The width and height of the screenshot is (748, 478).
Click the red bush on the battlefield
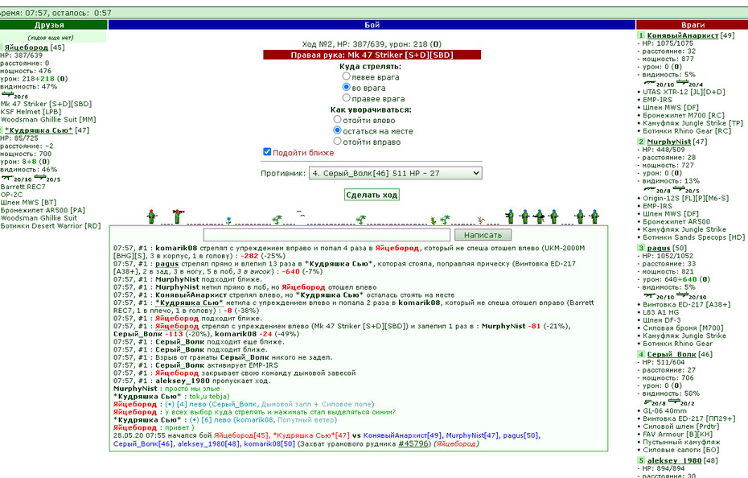click(x=480, y=220)
